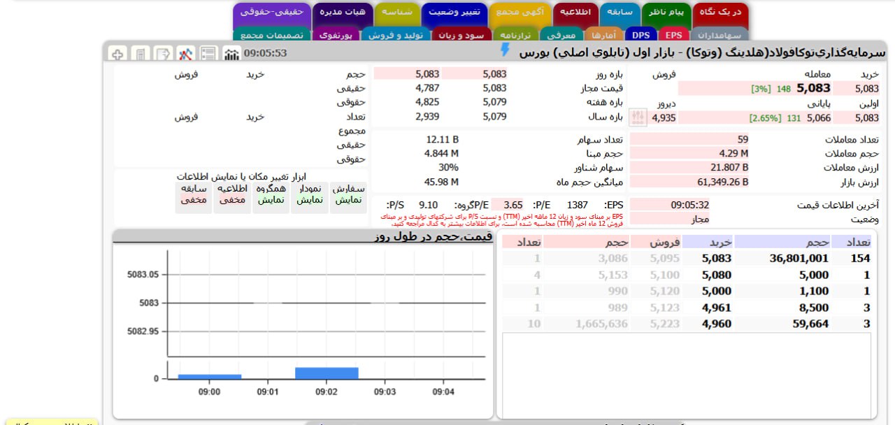Open the معرفی tab
The height and width of the screenshot is (425, 895).
point(560,35)
